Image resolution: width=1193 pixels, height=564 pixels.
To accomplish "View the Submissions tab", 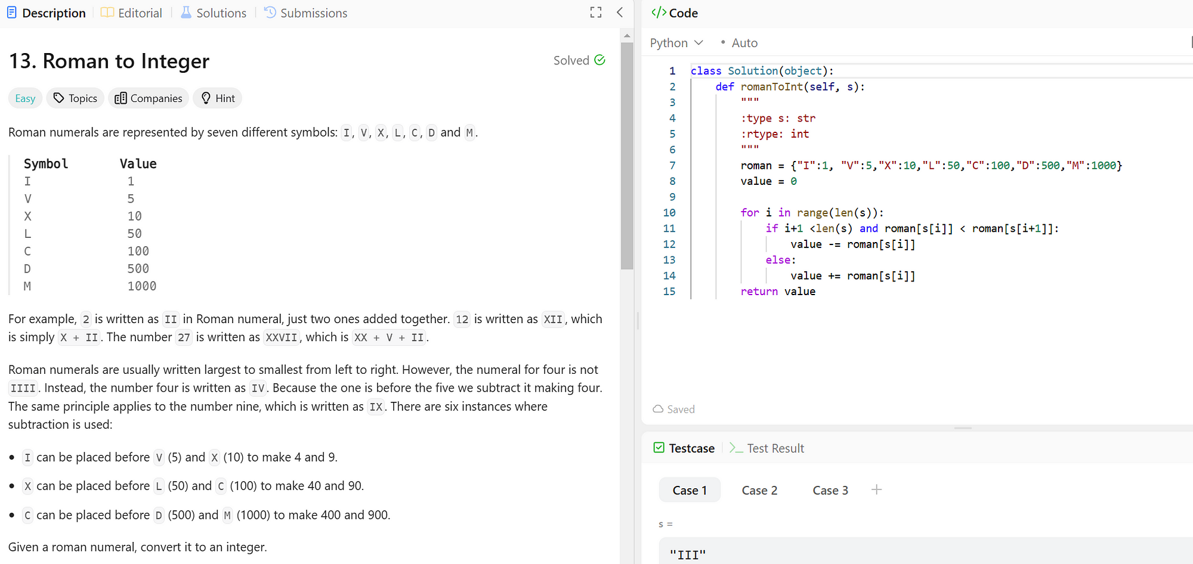I will (306, 13).
